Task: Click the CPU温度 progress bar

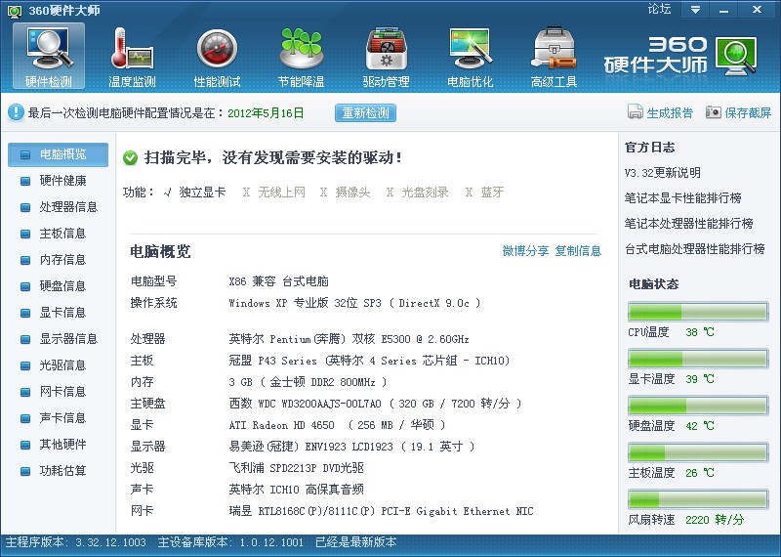Action: pyautogui.click(x=698, y=312)
